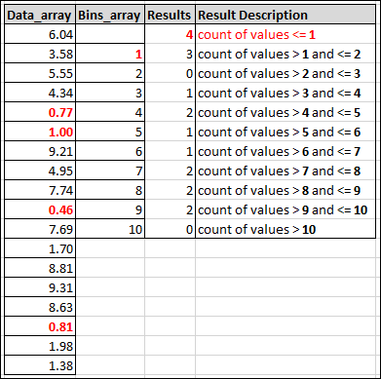
Task: Select the last data cell 1.38
Action: coord(40,365)
